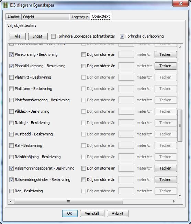Uncheck Plankorsning - Beskrivning

11,54
